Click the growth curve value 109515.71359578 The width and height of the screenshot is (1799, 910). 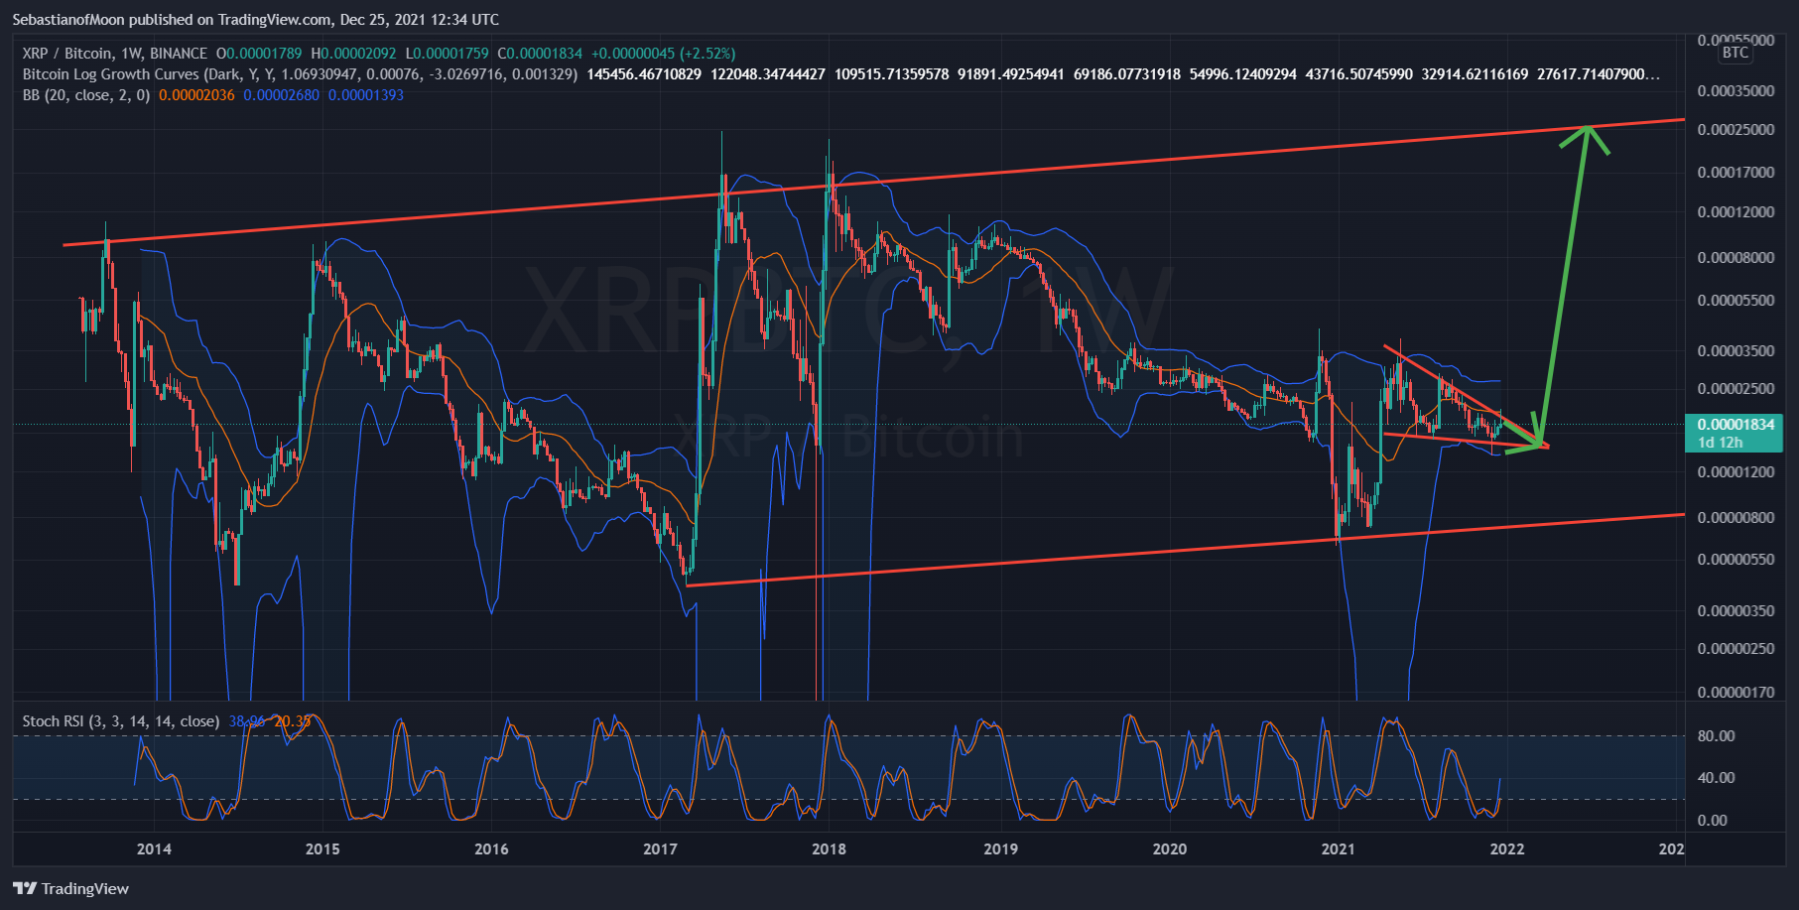892,74
